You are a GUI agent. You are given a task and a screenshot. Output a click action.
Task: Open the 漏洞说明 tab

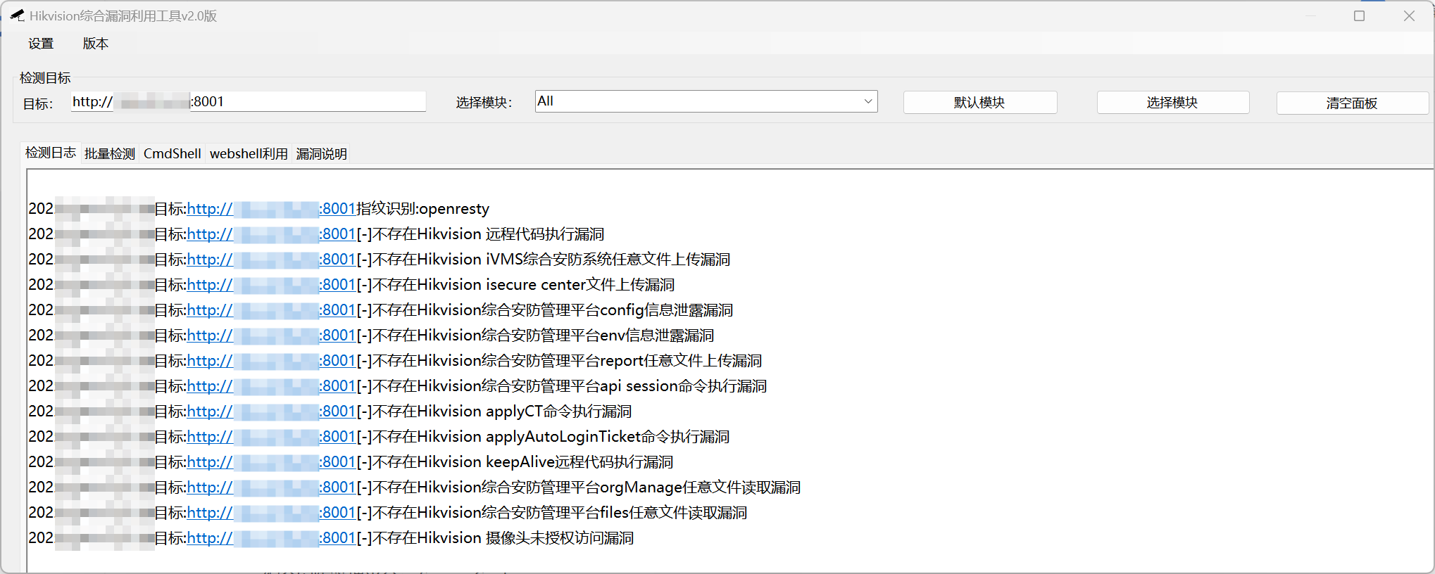(x=322, y=154)
